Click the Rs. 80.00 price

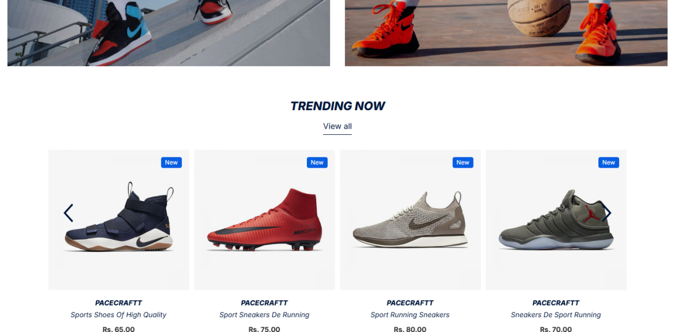pos(410,330)
